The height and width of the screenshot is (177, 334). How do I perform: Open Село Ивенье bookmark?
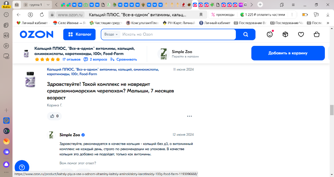coord(69,23)
